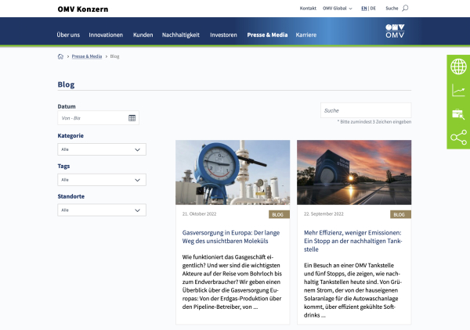Screen dimensions: 470x330
Task: Click the blog Suche input field
Action: [x=366, y=110]
